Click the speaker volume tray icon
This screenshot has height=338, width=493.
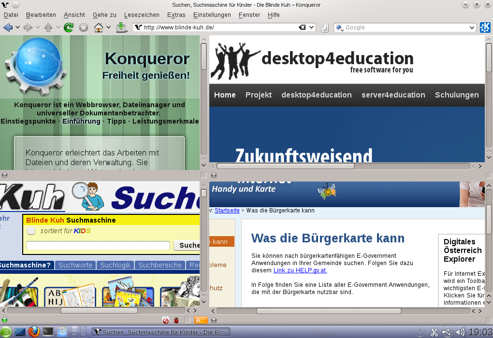pos(460,332)
